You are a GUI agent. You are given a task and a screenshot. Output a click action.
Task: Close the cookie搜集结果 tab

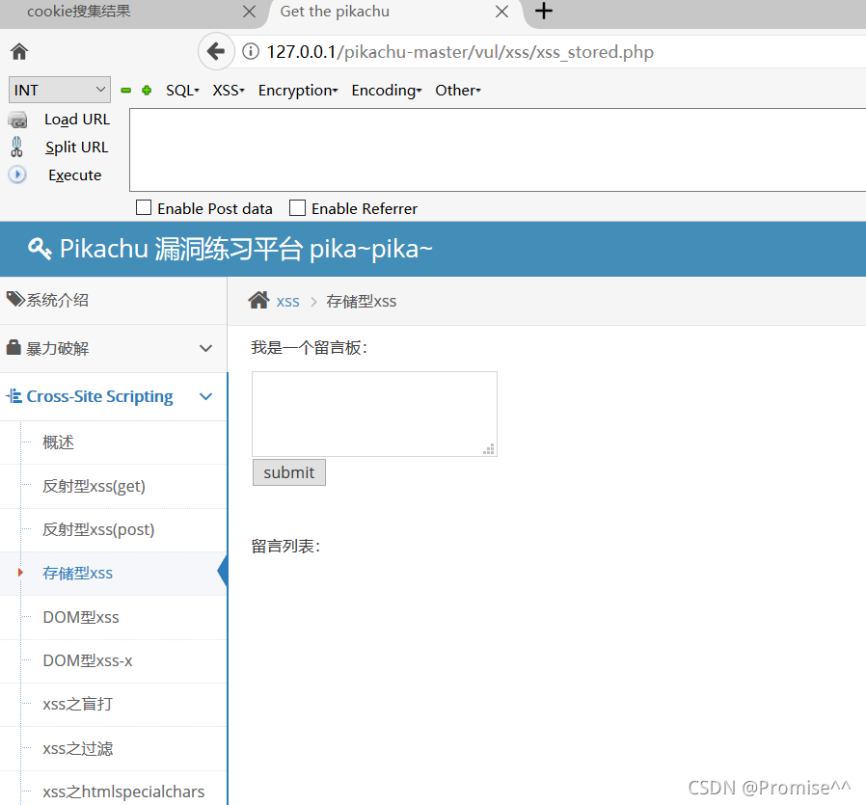click(249, 12)
